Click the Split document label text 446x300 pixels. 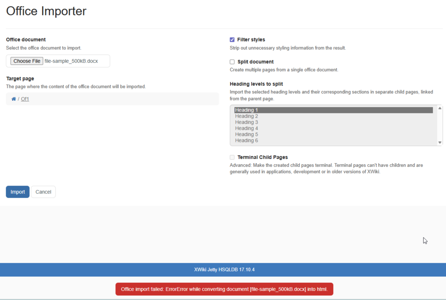coord(255,62)
